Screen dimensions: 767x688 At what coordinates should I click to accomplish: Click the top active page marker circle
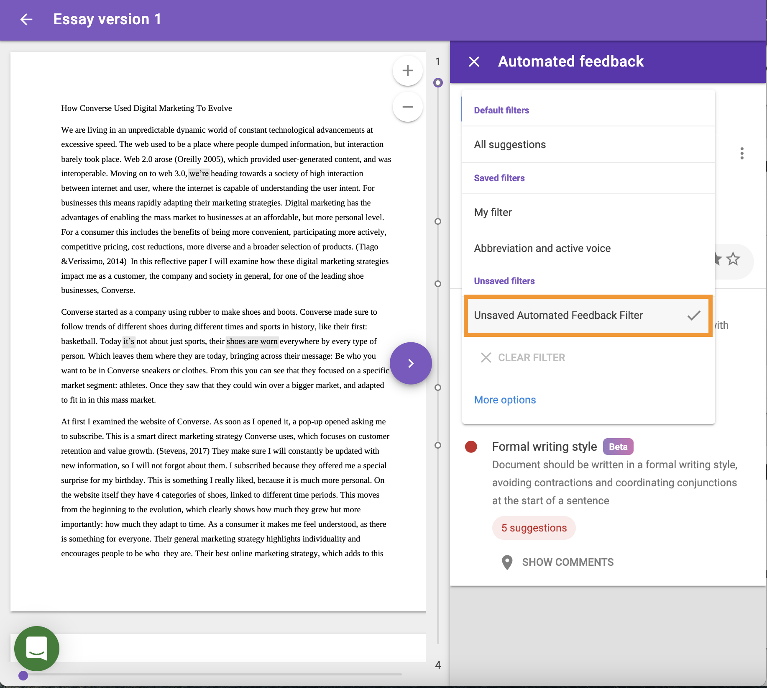[438, 82]
